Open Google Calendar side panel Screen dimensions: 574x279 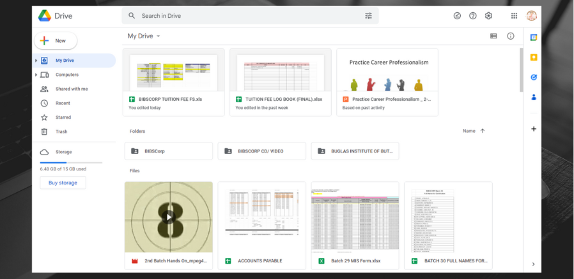coord(534,37)
